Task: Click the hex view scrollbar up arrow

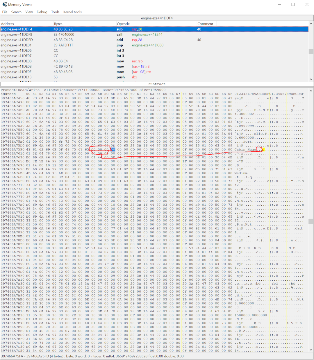Action: [311, 91]
